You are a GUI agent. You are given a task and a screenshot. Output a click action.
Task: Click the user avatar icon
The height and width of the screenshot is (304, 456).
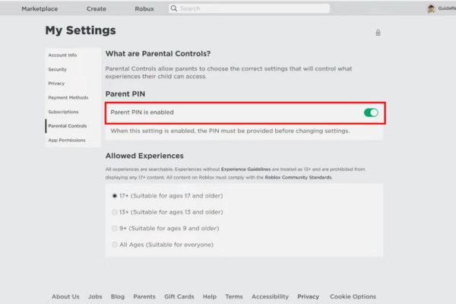click(x=431, y=8)
